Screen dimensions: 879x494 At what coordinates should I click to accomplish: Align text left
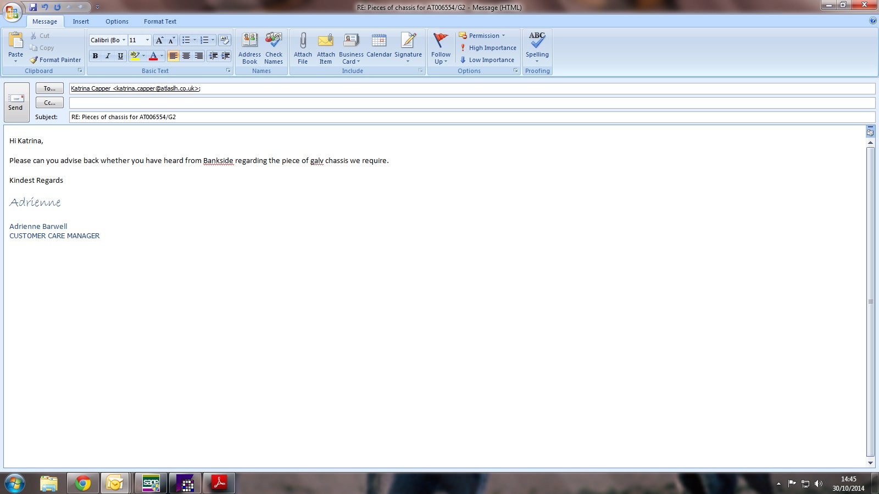click(x=173, y=56)
